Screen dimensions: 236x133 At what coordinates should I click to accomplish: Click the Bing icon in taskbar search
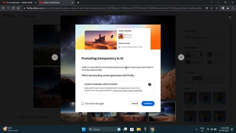pos(119,129)
